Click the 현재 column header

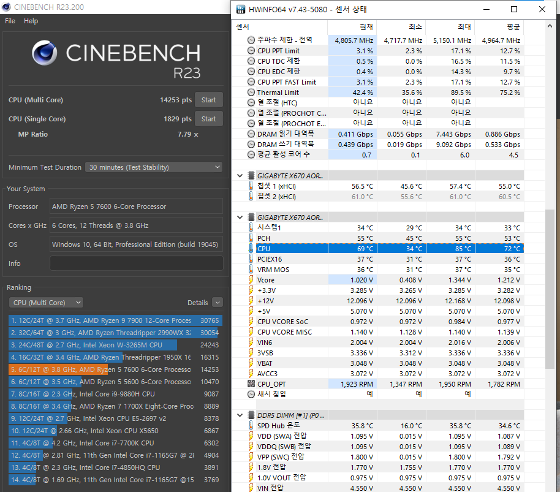tap(352, 27)
